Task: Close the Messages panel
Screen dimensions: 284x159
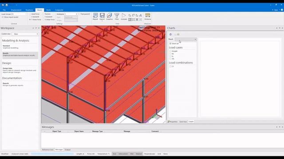Action: tap(282, 127)
